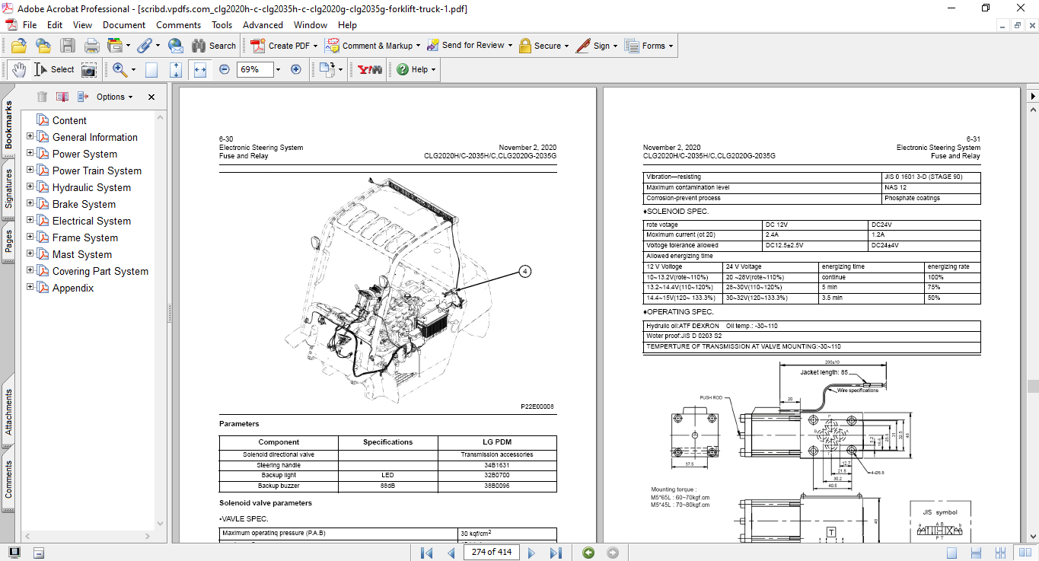Save the PDF with the save icon
This screenshot has height=561, width=1039.
pos(68,45)
